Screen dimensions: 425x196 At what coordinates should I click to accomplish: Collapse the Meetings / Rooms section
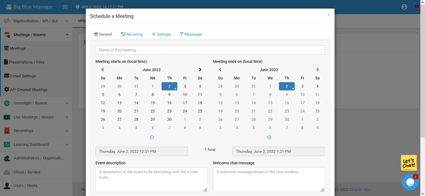pyautogui.click(x=36, y=35)
